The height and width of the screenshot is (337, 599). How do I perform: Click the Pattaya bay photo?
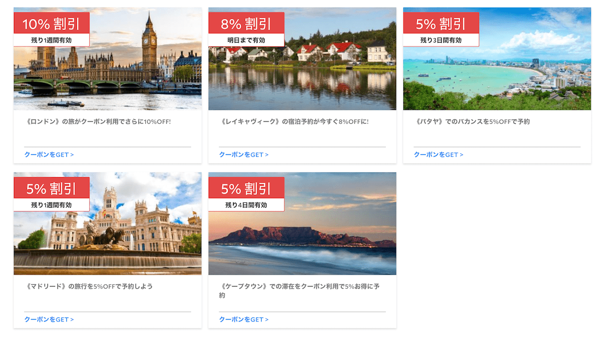(x=497, y=59)
